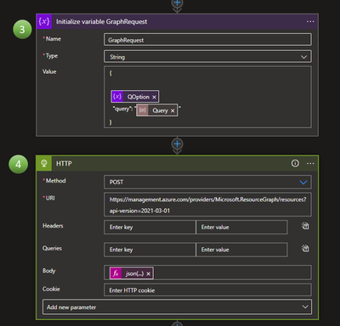This screenshot has width=340, height=326.
Task: Open the Method dropdown showing POST
Action: tap(207, 182)
